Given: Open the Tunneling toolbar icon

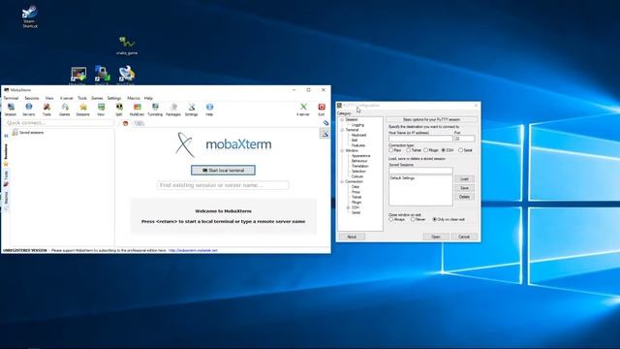Looking at the screenshot, I should 155,110.
